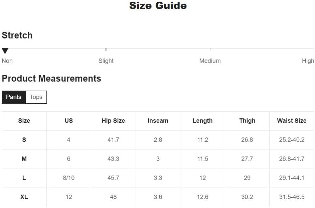Click the Size Guide title
This screenshot has width=315, height=208.
coord(158,6)
